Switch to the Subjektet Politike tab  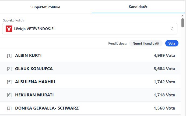pos(45,7)
